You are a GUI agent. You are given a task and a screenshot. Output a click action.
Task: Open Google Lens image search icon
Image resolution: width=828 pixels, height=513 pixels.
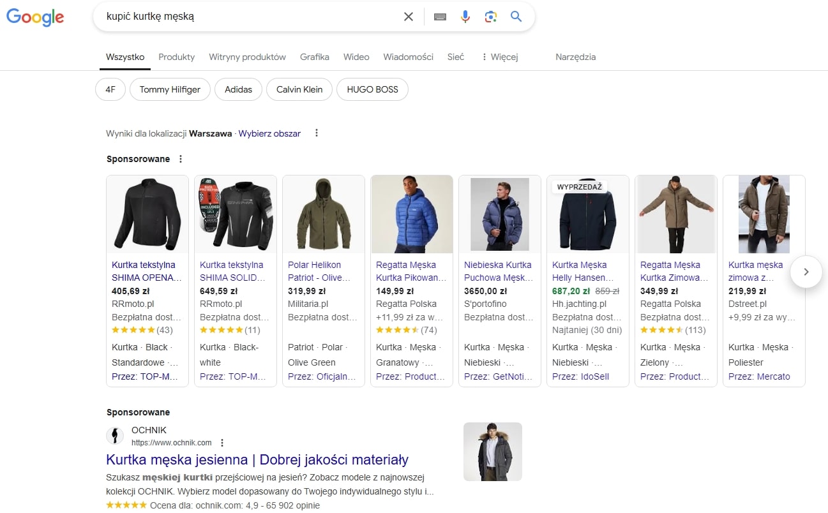tap(490, 17)
